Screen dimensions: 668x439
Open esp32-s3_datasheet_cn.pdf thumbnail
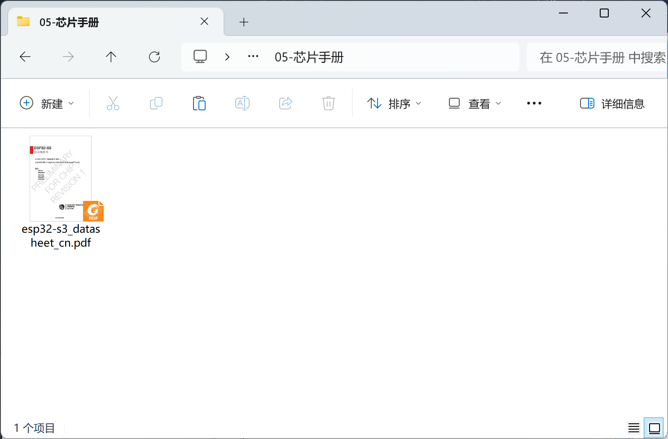(60, 178)
